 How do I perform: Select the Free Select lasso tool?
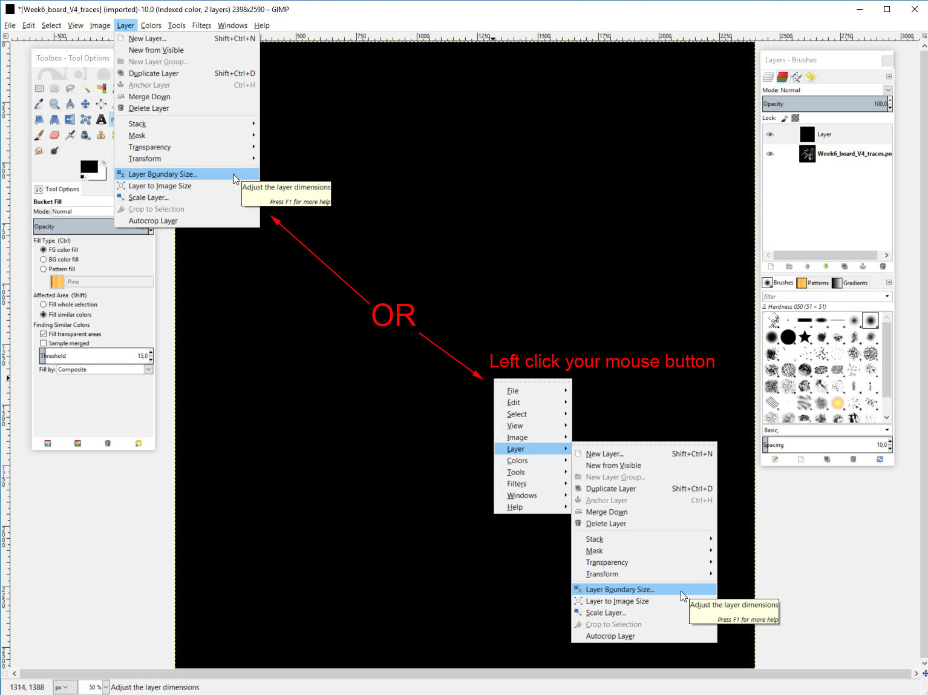click(x=70, y=88)
